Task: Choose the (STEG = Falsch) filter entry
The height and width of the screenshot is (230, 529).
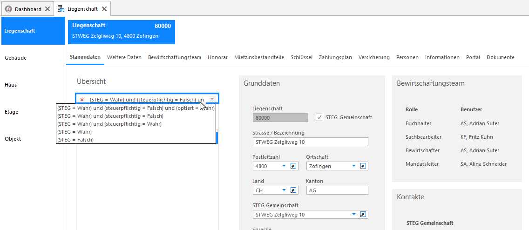Action: (136, 139)
